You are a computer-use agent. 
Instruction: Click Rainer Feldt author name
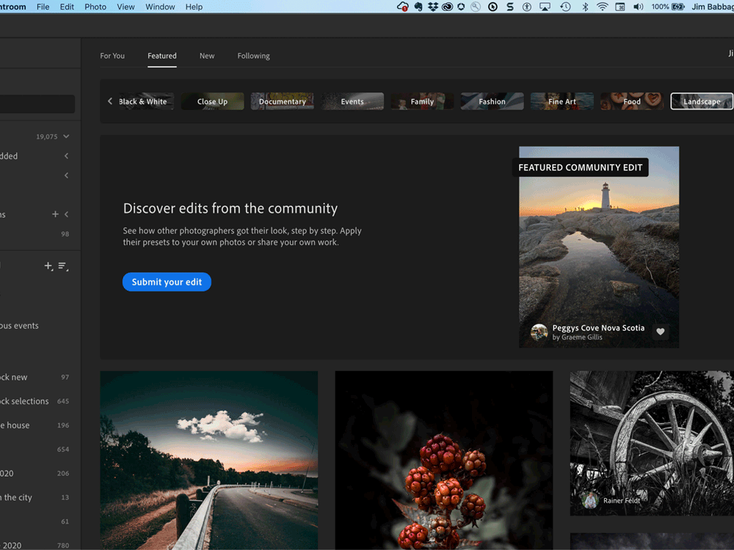pos(622,500)
